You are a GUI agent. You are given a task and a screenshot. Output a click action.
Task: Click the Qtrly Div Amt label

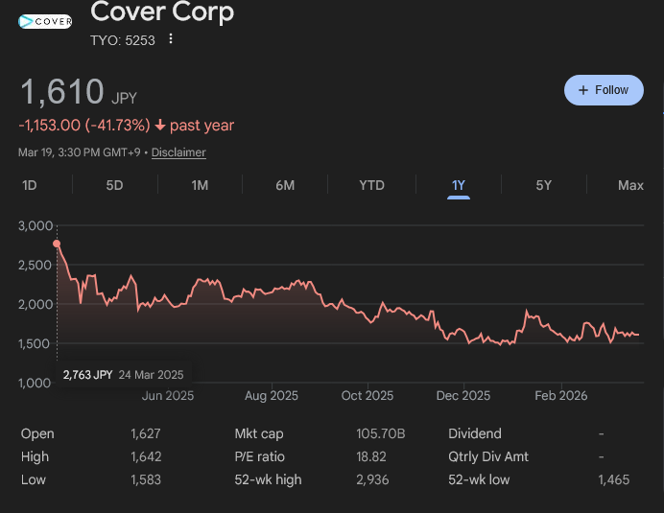tap(488, 456)
